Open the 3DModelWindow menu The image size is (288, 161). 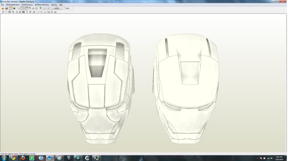tap(13, 5)
